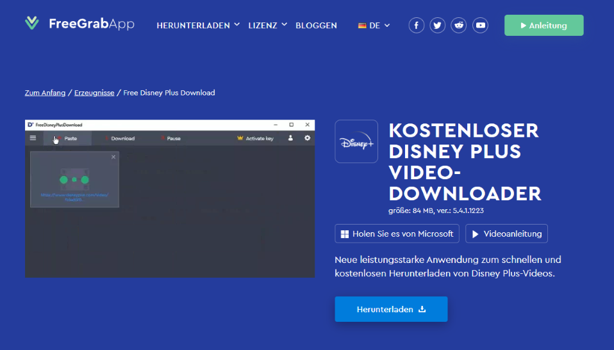Click the hamburger menu in app screenshot
The width and height of the screenshot is (614, 350).
33,138
